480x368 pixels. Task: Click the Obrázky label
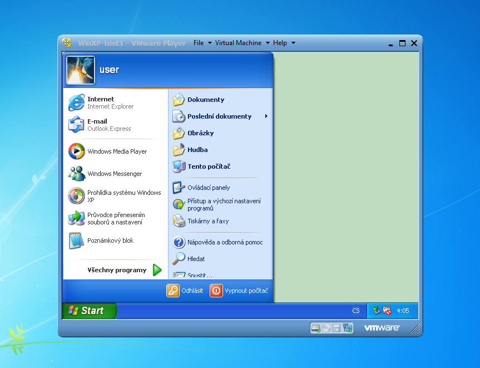point(201,133)
